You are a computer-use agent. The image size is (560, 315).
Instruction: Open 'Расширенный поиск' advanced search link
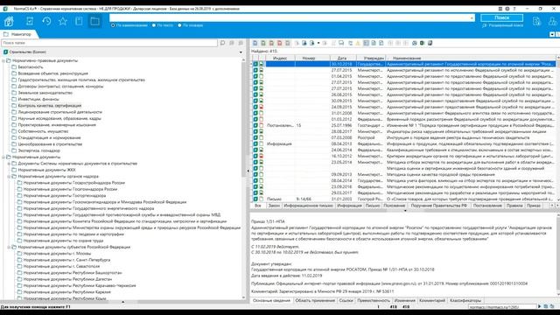point(502,25)
